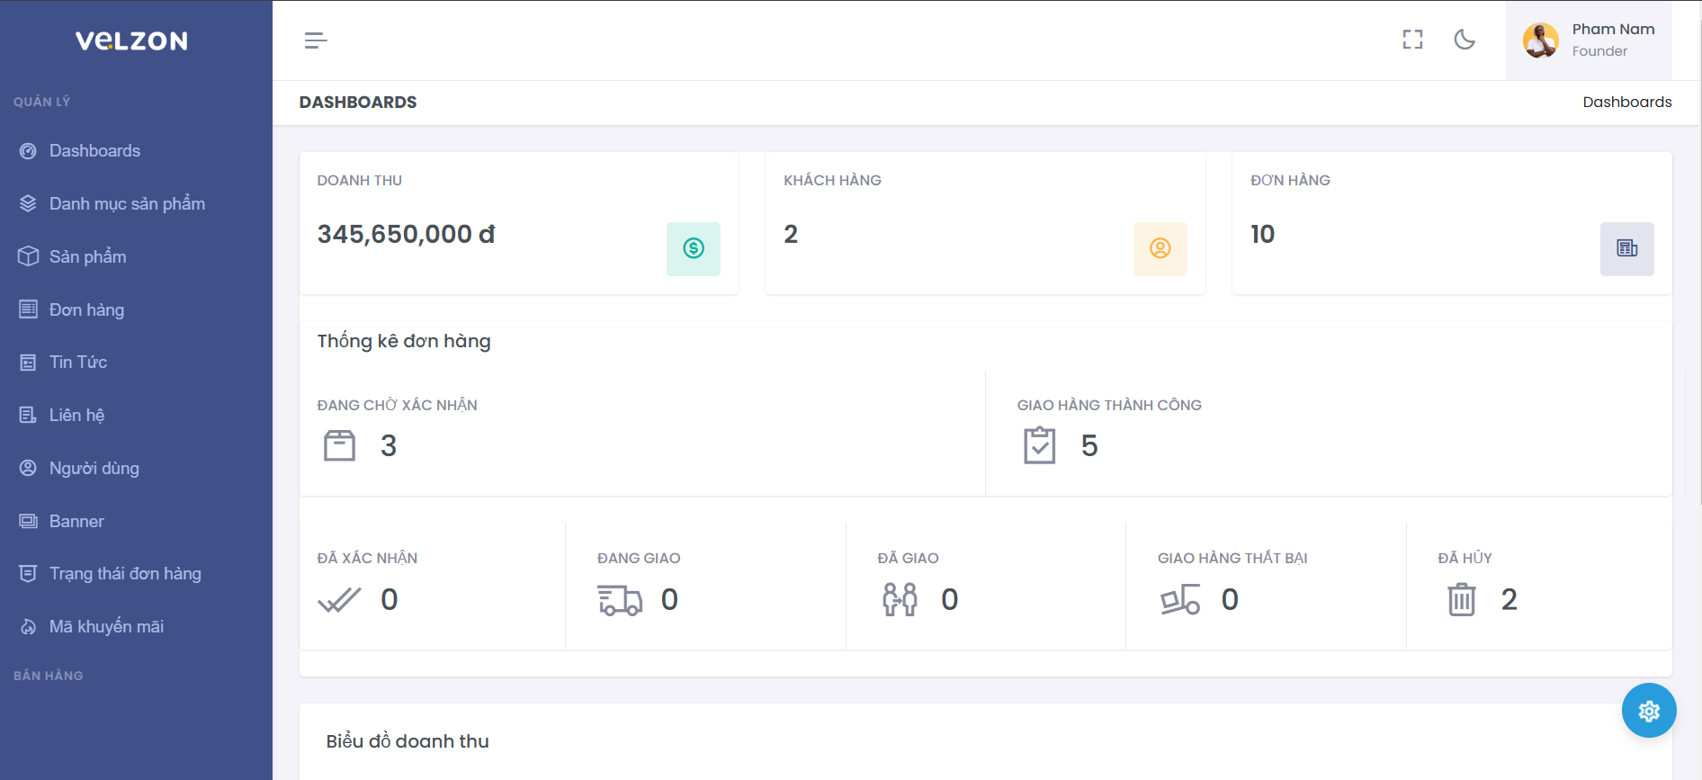Open Liên hệ sidebar link
Image resolution: width=1702 pixels, height=780 pixels.
(x=76, y=416)
